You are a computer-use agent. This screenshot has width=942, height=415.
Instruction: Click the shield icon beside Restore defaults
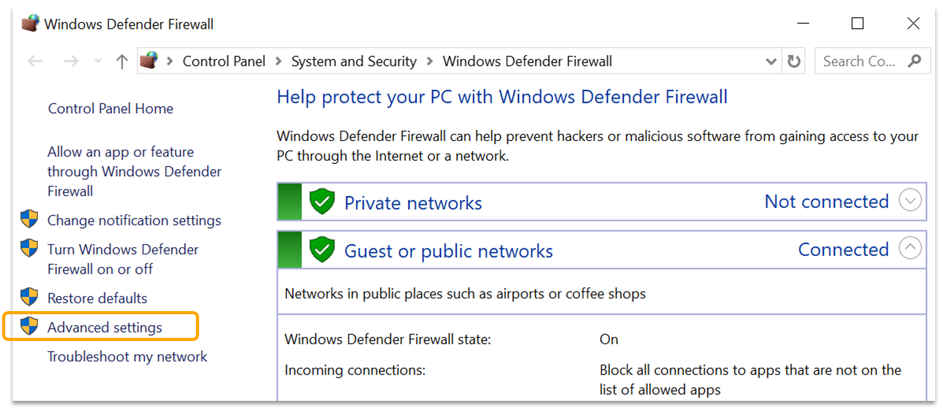tap(29, 297)
